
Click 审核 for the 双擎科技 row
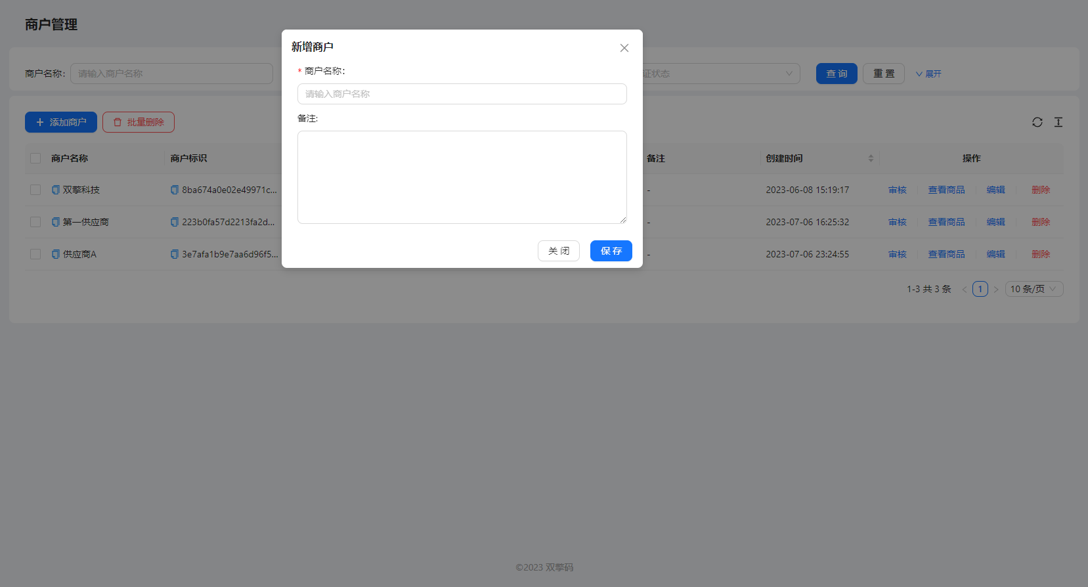[898, 190]
